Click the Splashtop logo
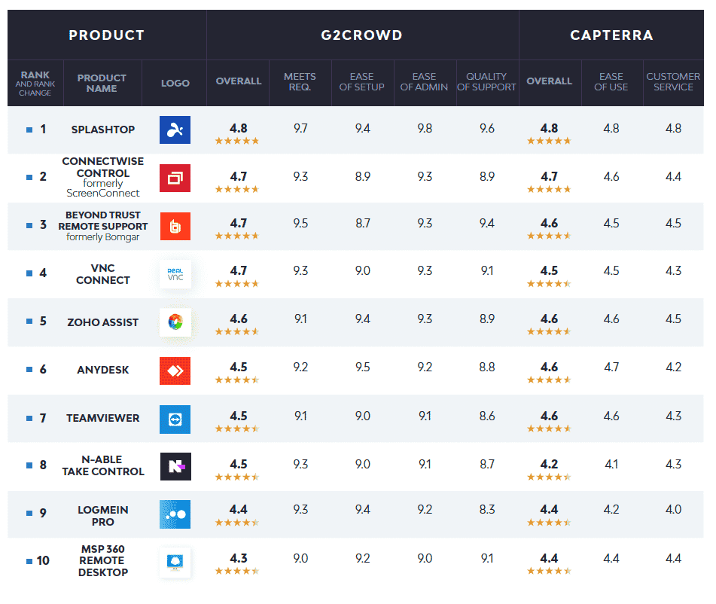The image size is (716, 604). [x=175, y=130]
